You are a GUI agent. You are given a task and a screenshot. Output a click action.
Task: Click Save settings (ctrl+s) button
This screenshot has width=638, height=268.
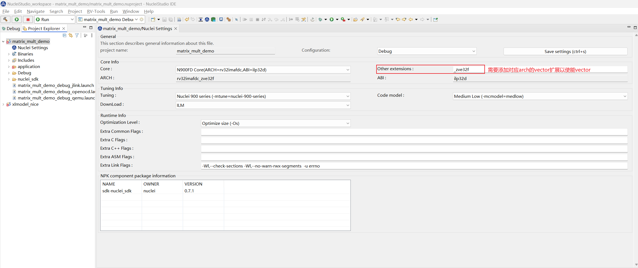click(x=565, y=51)
